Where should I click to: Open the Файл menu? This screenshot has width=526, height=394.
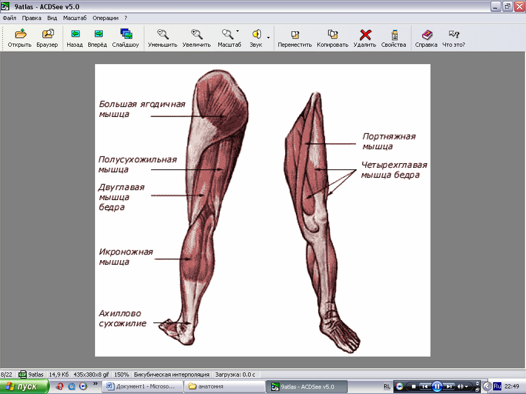[x=9, y=17]
